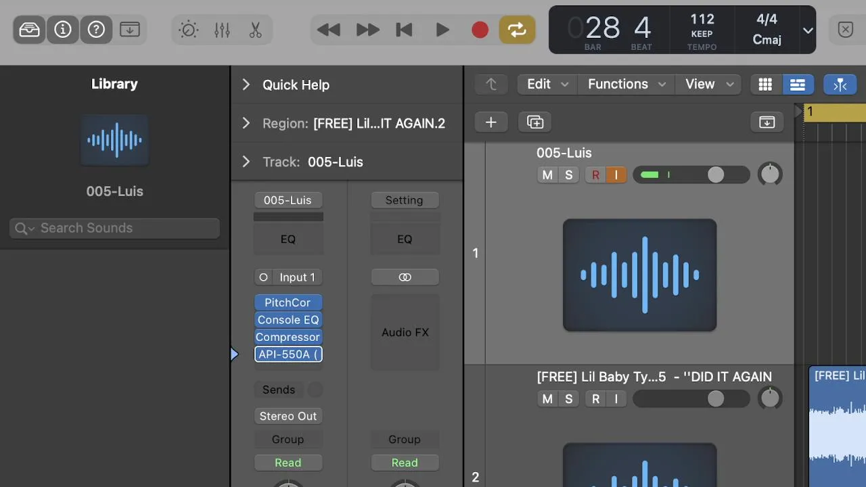Screen dimensions: 866x487
Task: Mute the [FREE] Lil Baby track
Action: click(x=547, y=399)
